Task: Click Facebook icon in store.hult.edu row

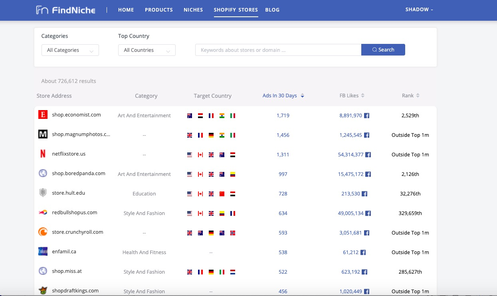Action: 364,194
